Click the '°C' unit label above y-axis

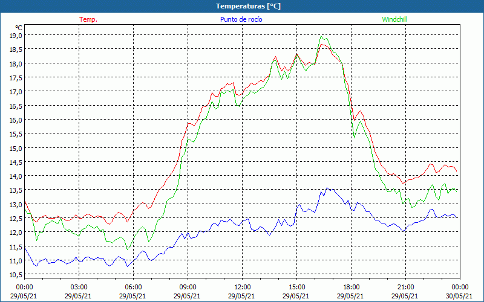coord(19,28)
